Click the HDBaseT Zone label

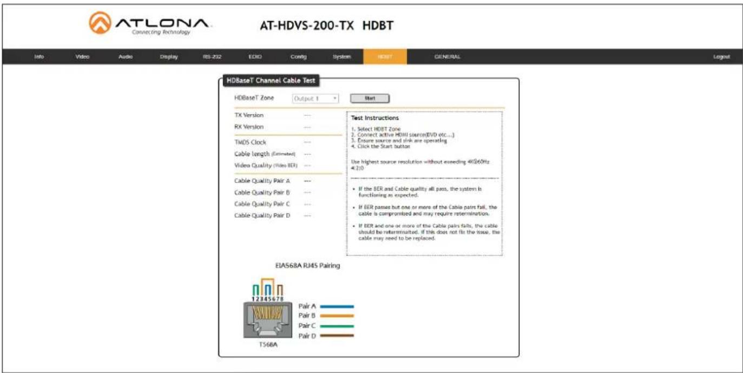click(254, 98)
